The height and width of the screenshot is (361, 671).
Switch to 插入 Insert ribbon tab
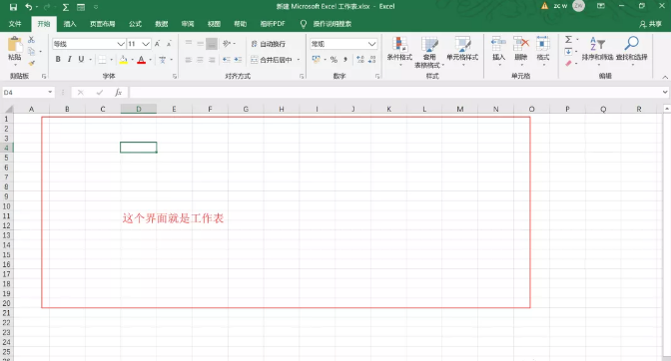[x=70, y=24]
